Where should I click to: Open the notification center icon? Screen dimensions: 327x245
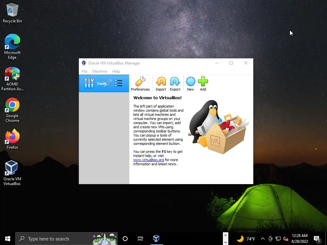coord(317,239)
